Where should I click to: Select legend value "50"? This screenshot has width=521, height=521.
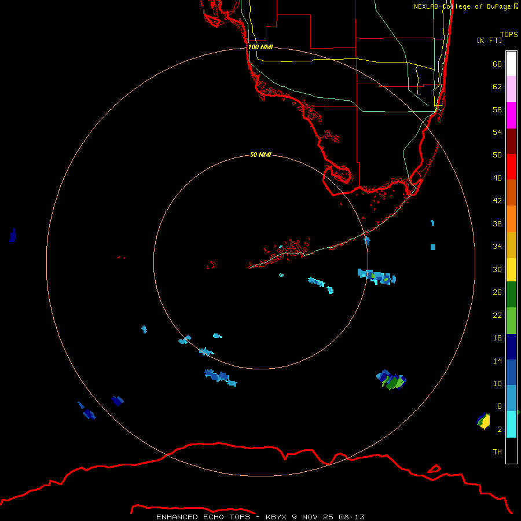(497, 155)
